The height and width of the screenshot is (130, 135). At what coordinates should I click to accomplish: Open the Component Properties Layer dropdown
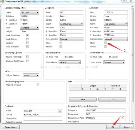coord(29,12)
